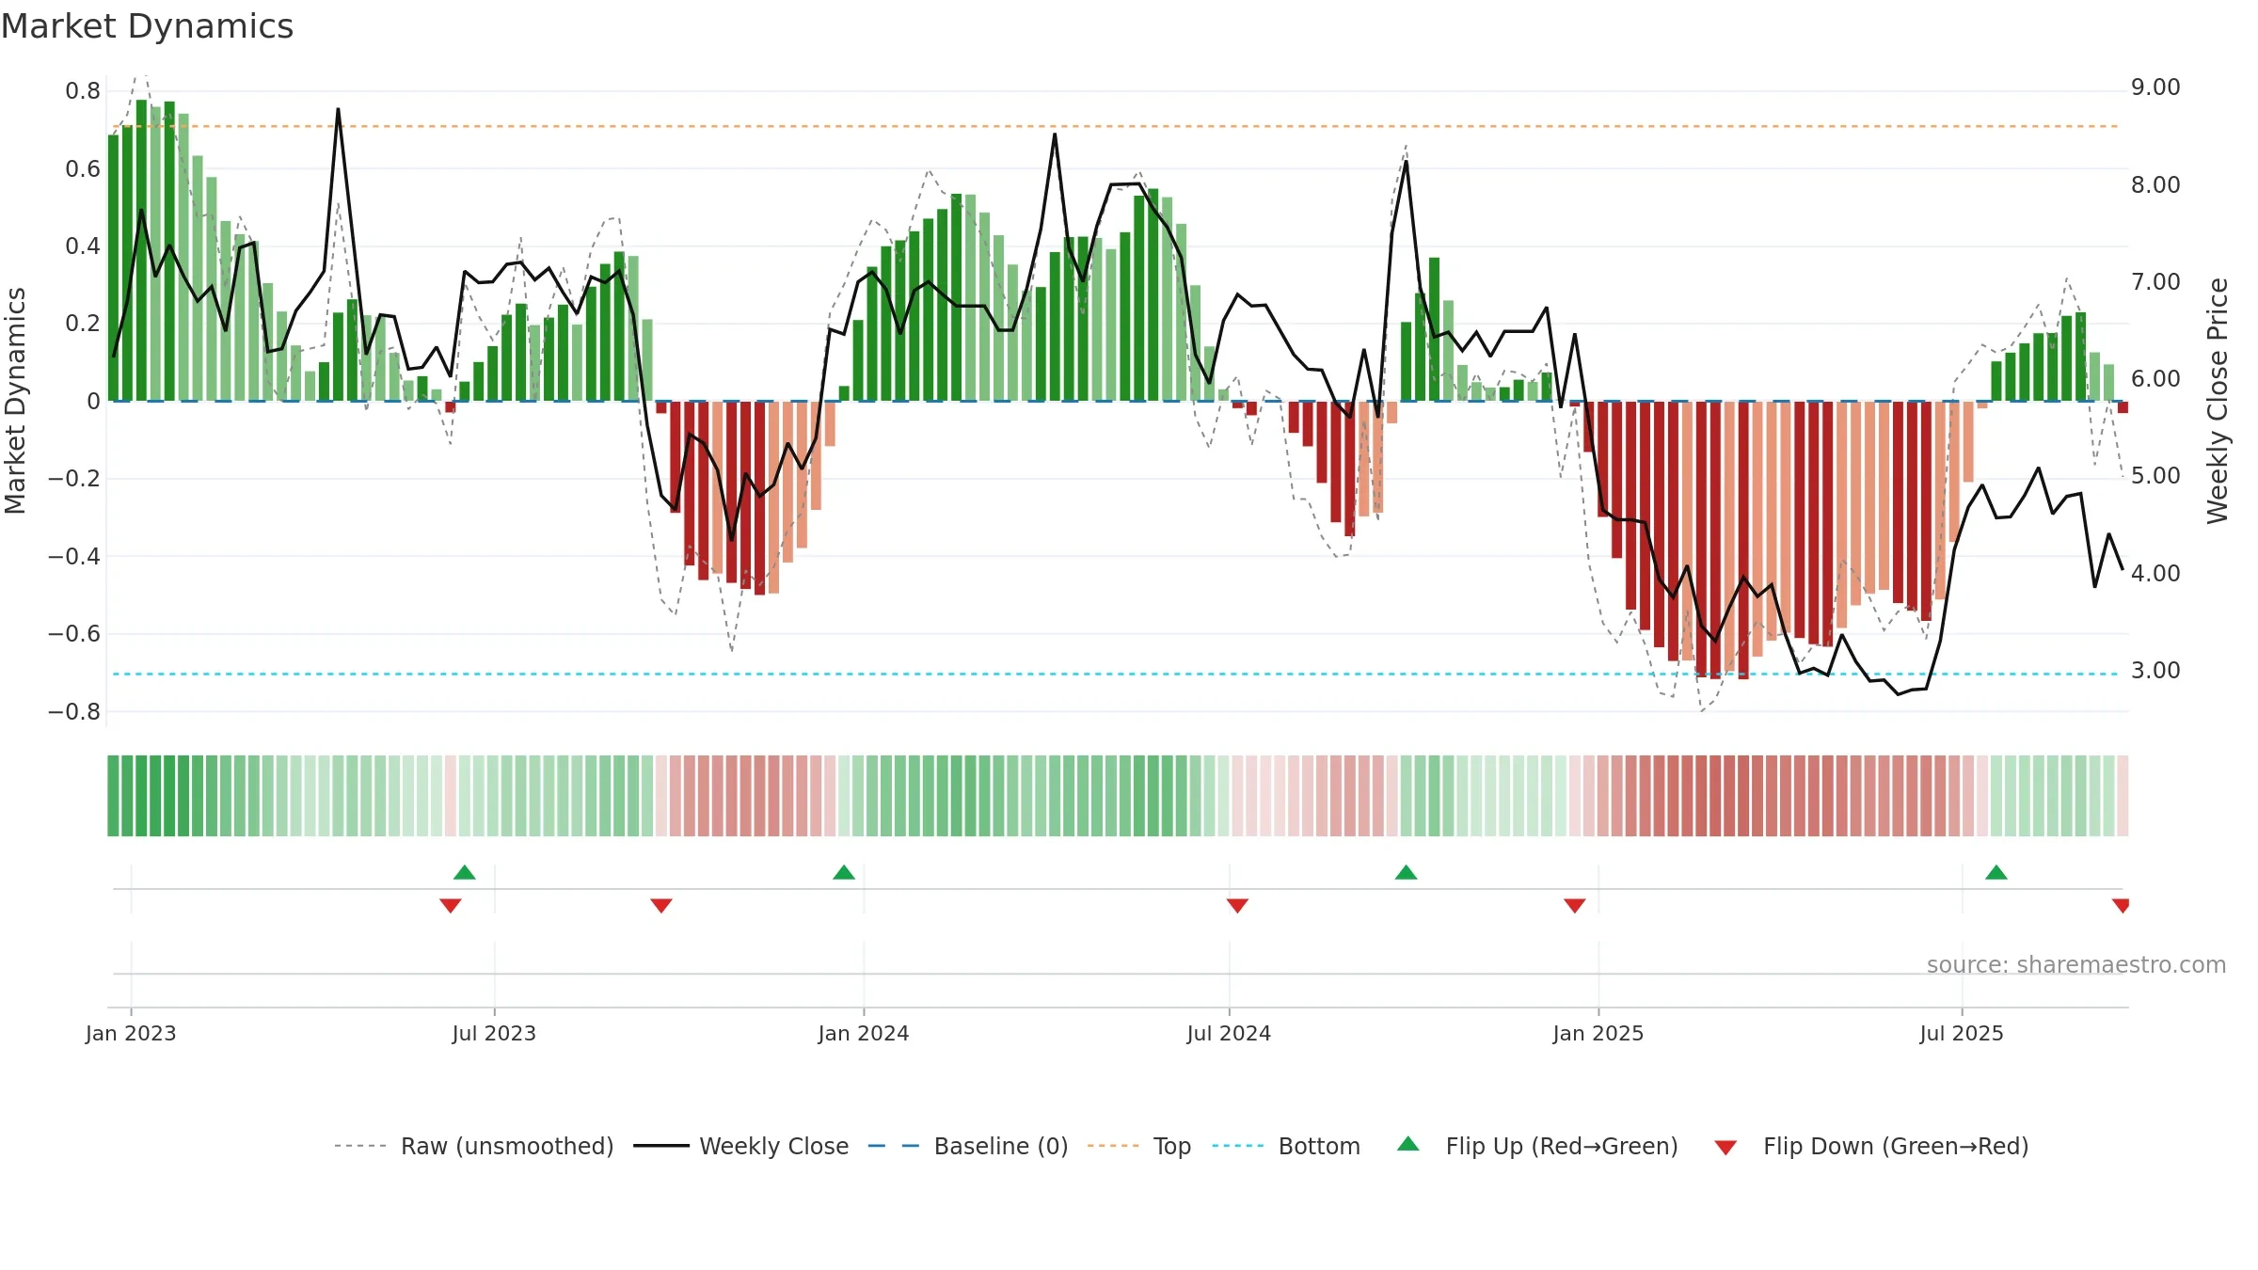Click the source: sharemaestro.com text
Image resolution: width=2258 pixels, height=1270 pixels.
click(x=2076, y=965)
